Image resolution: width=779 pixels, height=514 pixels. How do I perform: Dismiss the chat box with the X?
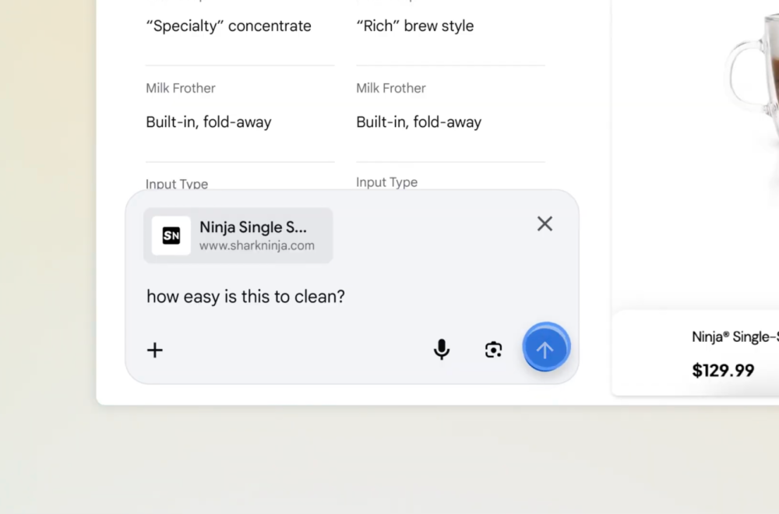(545, 224)
